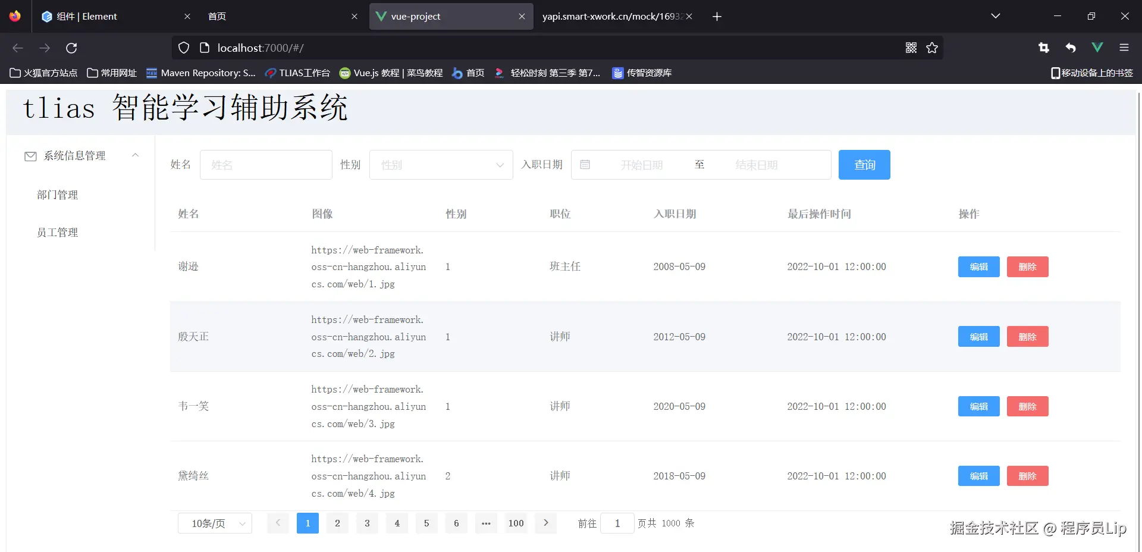The height and width of the screenshot is (552, 1142).
Task: Click 删除 for 黛绮丝
Action: point(1028,476)
